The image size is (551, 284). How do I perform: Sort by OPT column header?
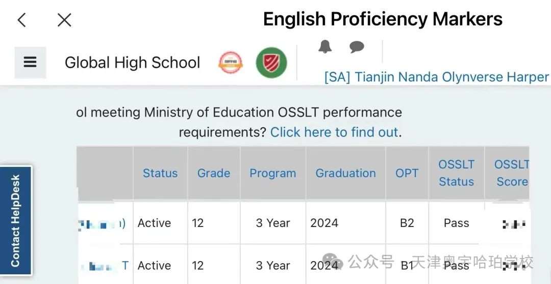tap(407, 173)
